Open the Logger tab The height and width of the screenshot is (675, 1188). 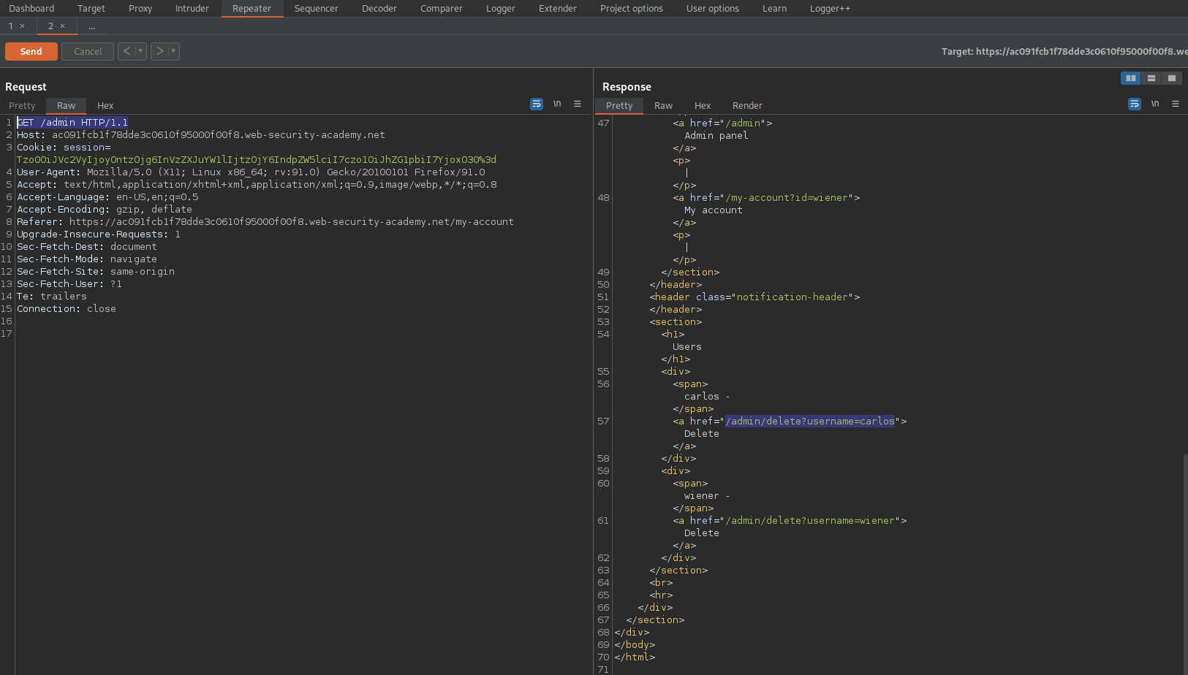(501, 9)
